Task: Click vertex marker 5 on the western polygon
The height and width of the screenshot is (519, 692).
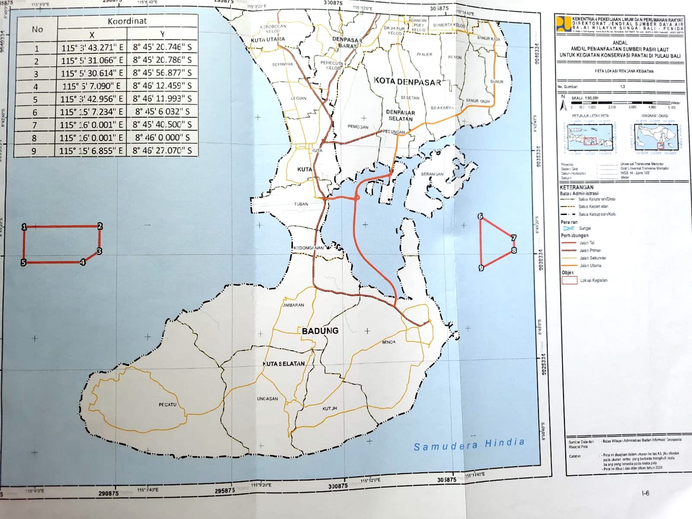Action: (x=24, y=263)
